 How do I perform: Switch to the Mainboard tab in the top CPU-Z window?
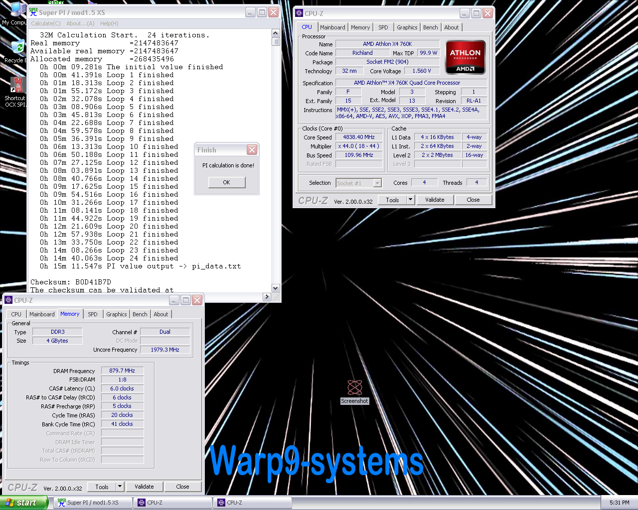point(332,27)
